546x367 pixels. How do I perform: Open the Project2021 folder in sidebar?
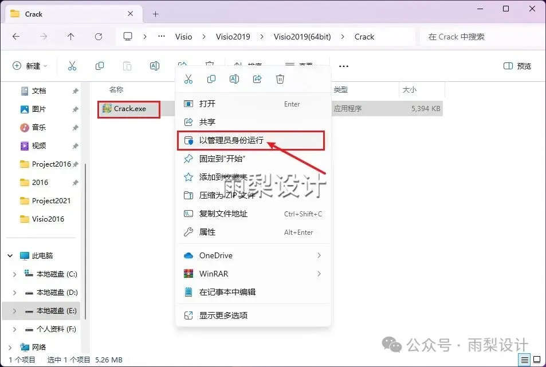click(51, 201)
